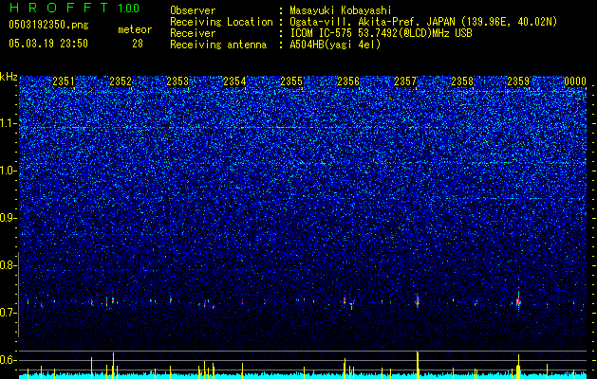Click the date stamp 05.03.19 23:50
Image resolution: width=597 pixels, height=379 pixels.
click(x=48, y=44)
